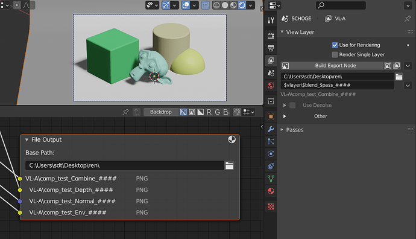Show only the R channel
This screenshot has height=239, width=416.
click(x=209, y=112)
